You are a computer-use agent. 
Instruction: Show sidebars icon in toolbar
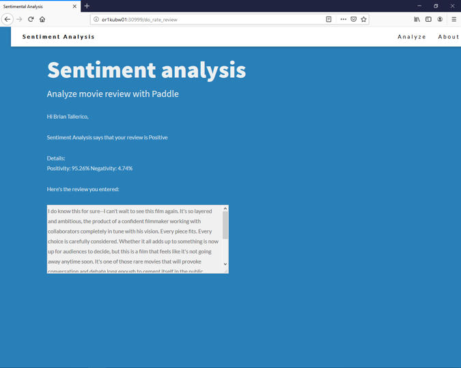(x=428, y=19)
